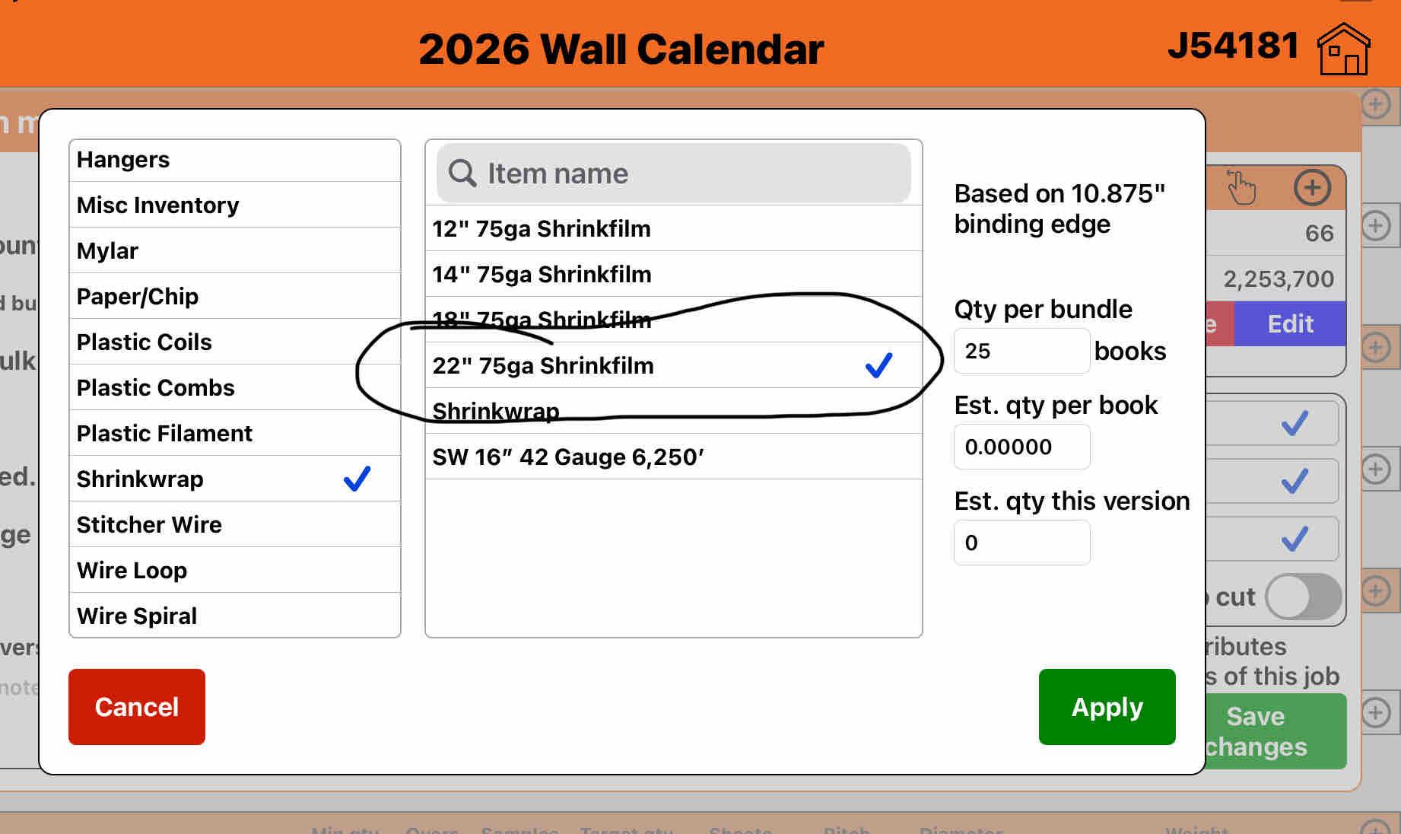Click the circled plus icon beside hand pointer

1312,187
